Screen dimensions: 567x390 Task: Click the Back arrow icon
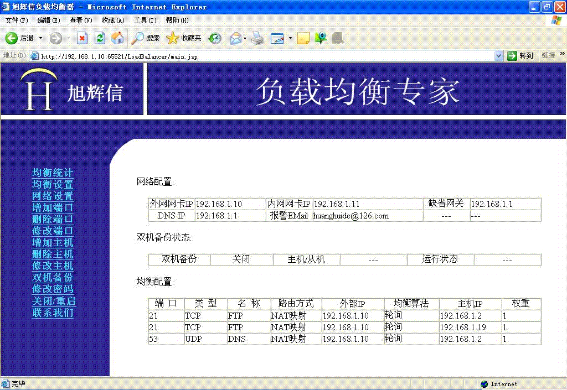click(x=11, y=38)
